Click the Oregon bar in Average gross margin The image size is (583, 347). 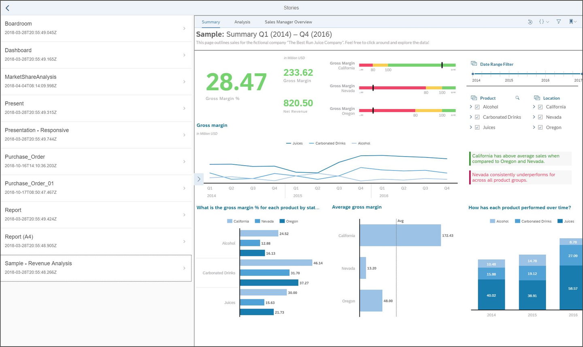pos(371,301)
